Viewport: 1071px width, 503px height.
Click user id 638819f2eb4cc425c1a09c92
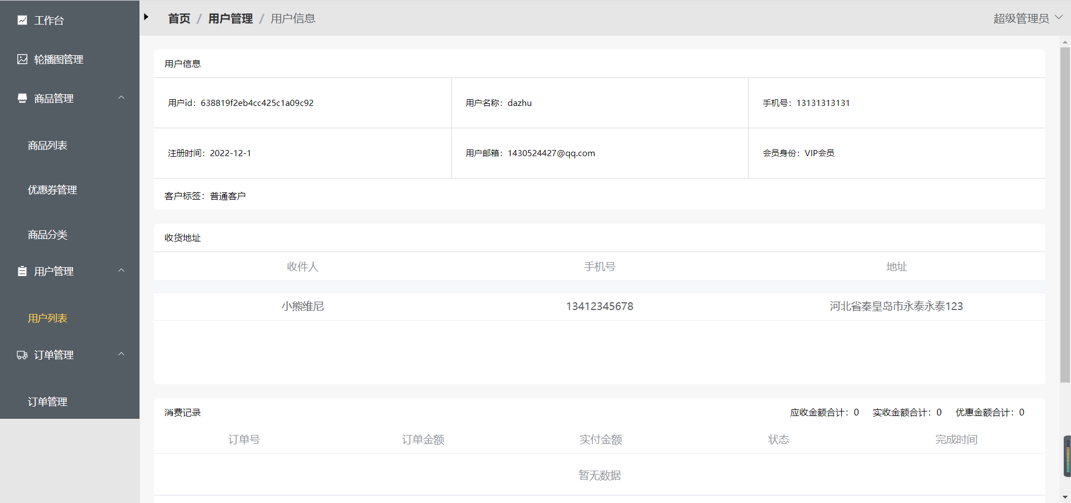[257, 103]
